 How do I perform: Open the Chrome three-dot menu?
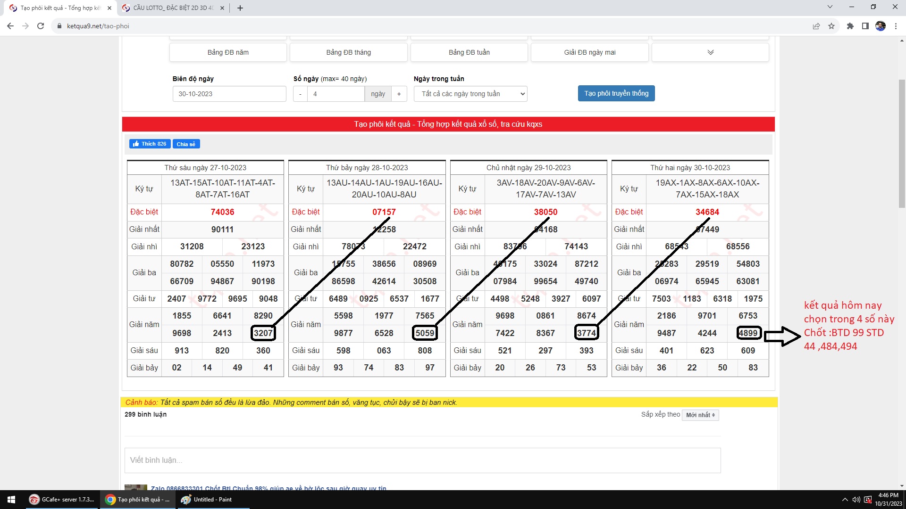[896, 26]
